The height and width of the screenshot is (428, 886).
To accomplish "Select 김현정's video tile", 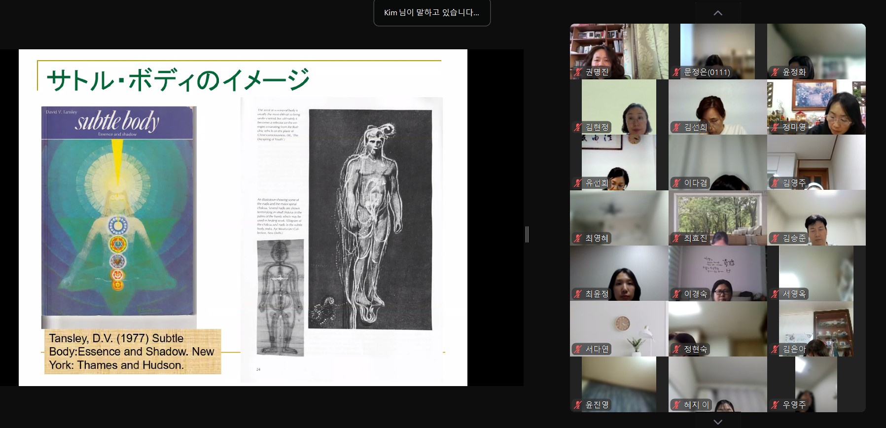I will tap(619, 107).
